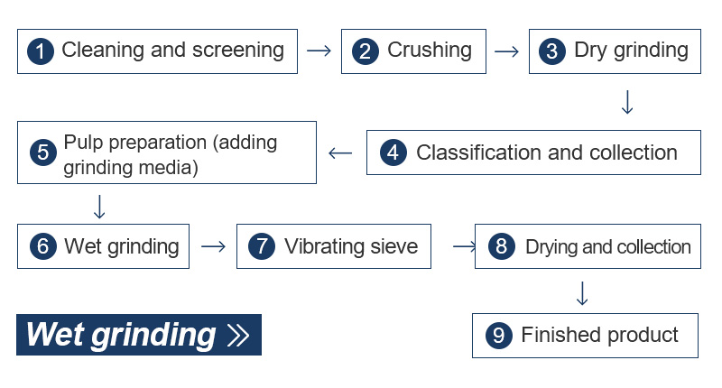The height and width of the screenshot is (388, 722).
Task: Click the down arrow below Dry grinding
Action: click(x=627, y=102)
